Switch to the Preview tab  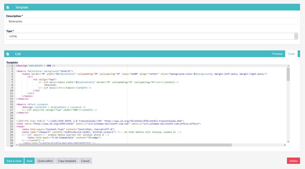pyautogui.click(x=277, y=54)
